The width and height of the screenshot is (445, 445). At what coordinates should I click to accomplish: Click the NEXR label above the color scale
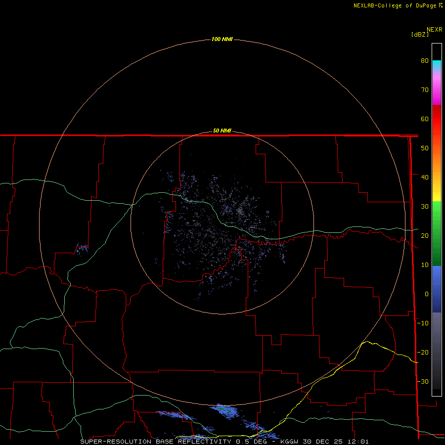(435, 30)
